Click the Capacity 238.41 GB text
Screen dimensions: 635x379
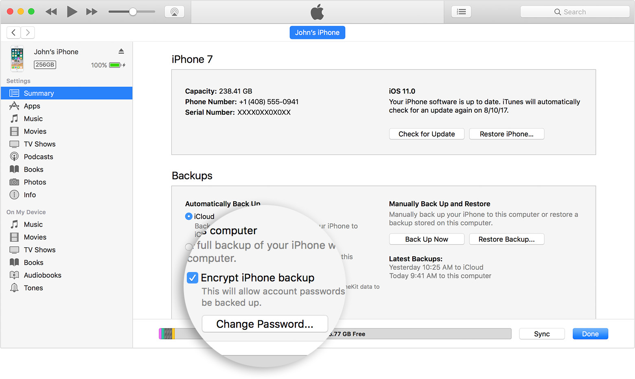[x=219, y=91]
